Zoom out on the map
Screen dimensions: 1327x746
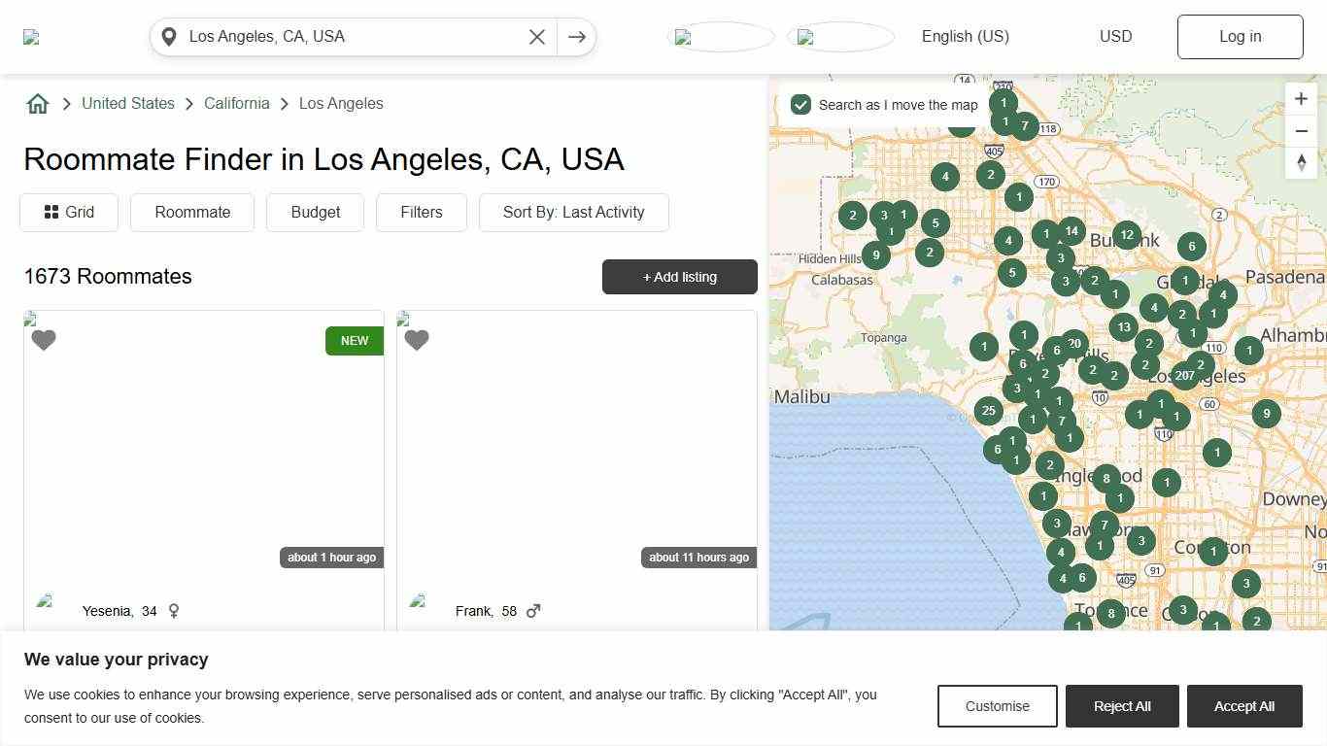pyautogui.click(x=1301, y=130)
